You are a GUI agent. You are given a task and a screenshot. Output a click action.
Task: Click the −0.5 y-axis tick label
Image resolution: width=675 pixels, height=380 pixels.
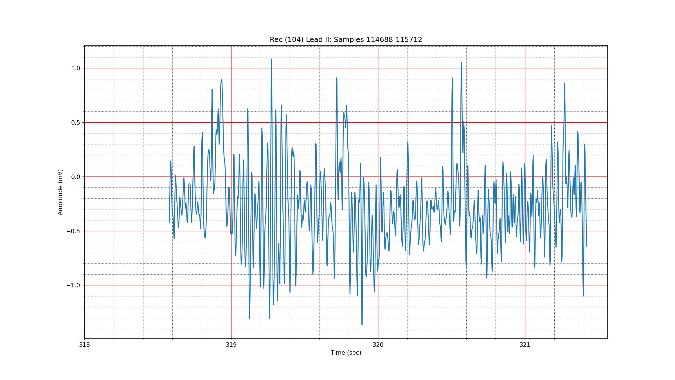coord(73,231)
